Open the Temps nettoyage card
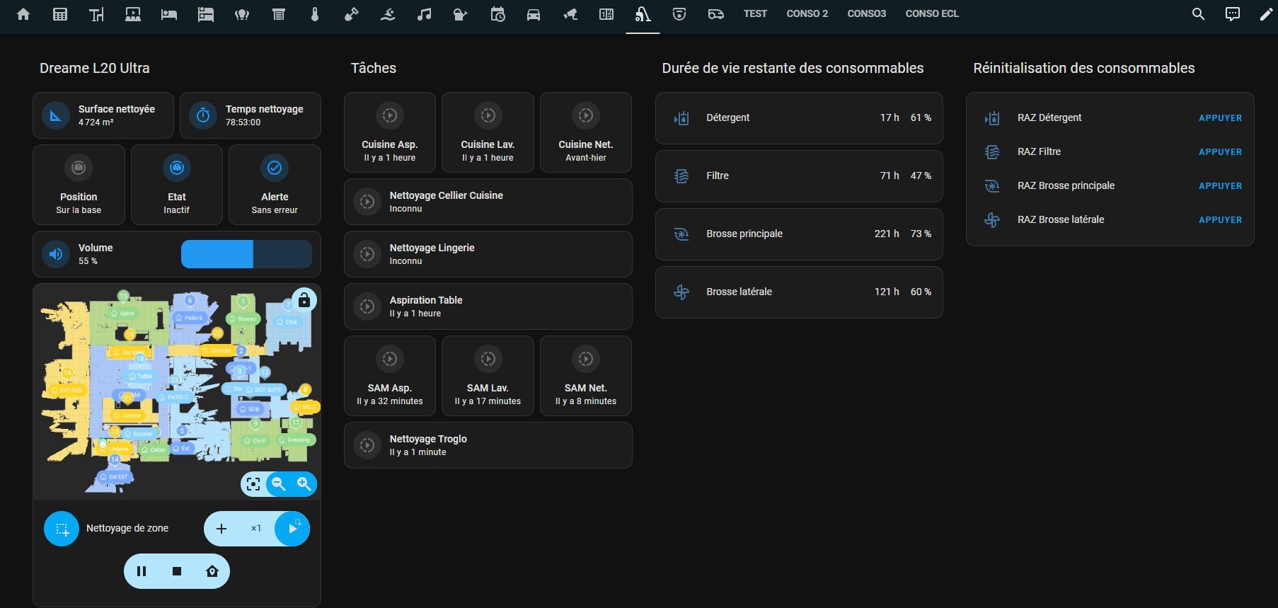 pyautogui.click(x=251, y=115)
